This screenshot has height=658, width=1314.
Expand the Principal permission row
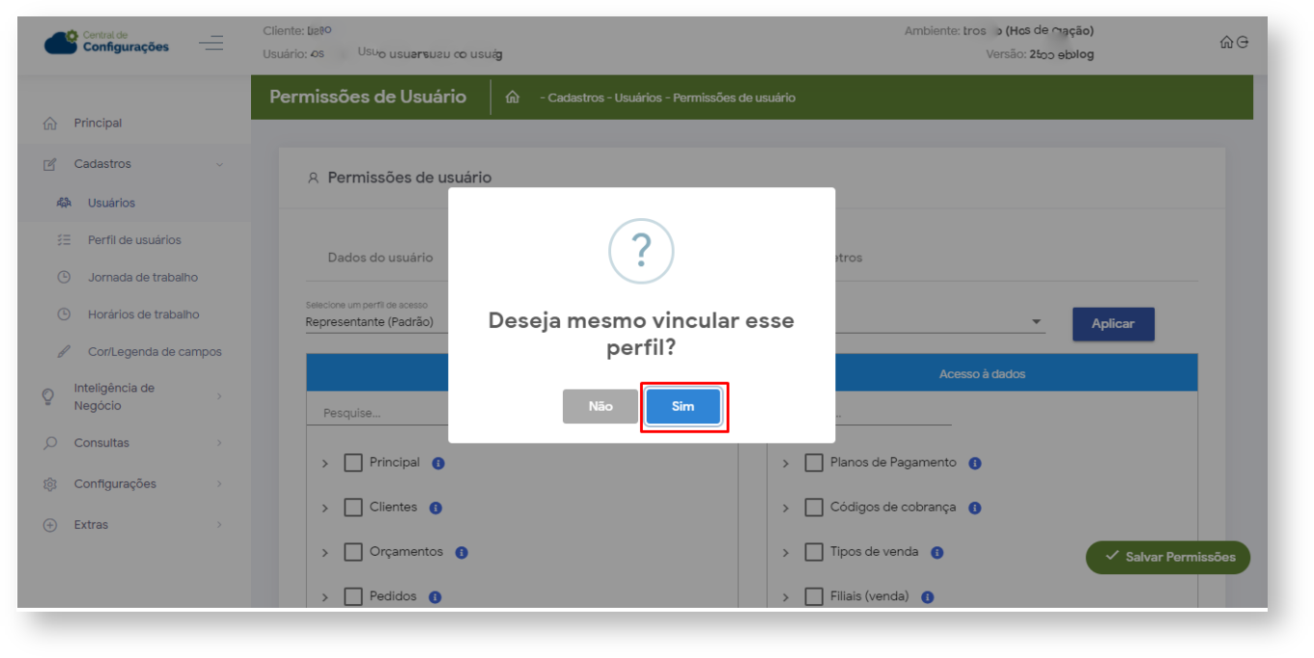(x=325, y=464)
